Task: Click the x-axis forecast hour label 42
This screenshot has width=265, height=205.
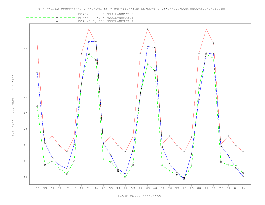Action: click(x=140, y=188)
